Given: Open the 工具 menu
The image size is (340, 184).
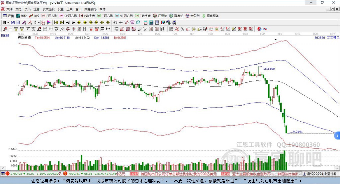Looking at the screenshot, I should [x=69, y=9].
